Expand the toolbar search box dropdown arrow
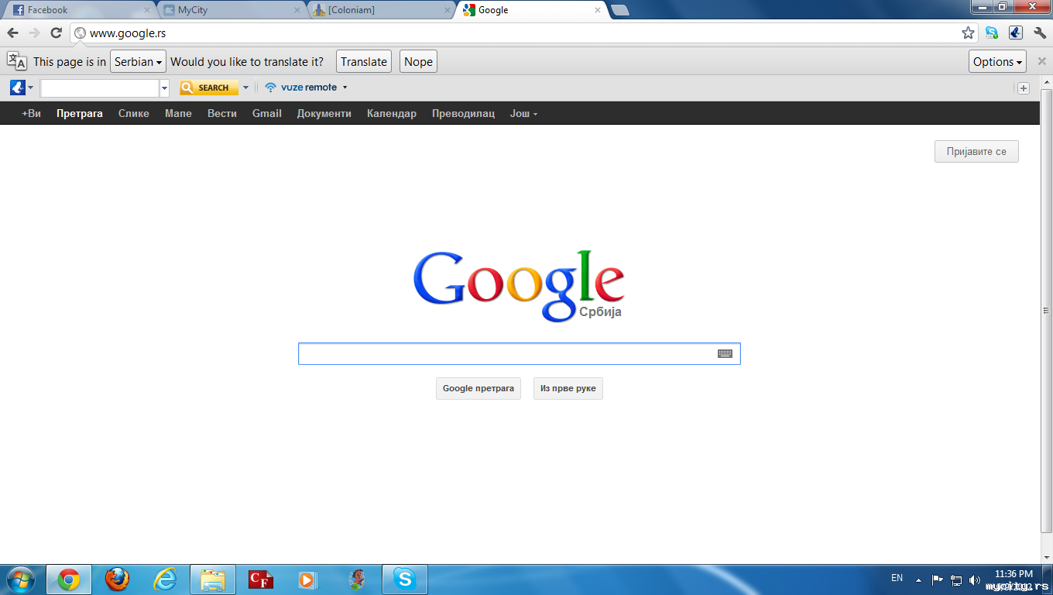 [x=164, y=88]
